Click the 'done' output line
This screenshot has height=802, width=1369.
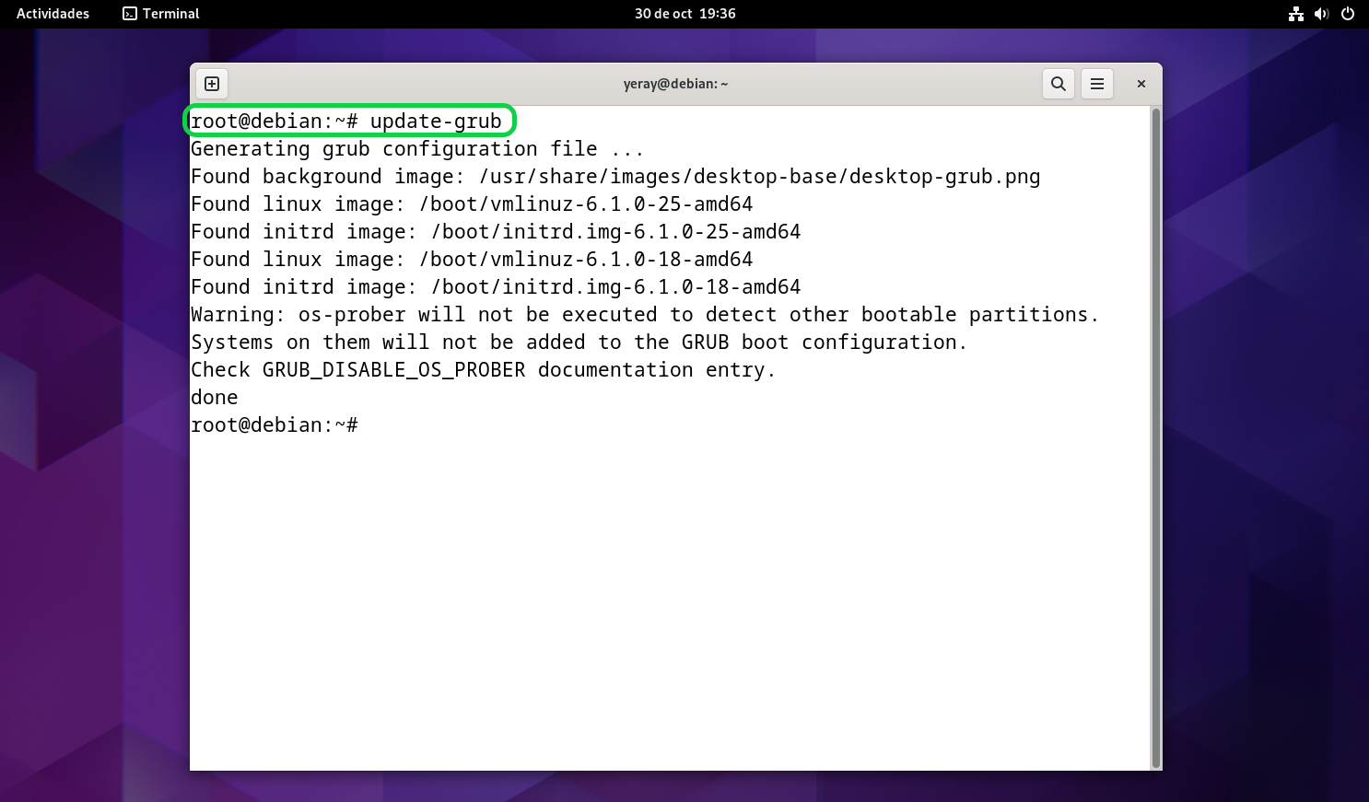[215, 398]
